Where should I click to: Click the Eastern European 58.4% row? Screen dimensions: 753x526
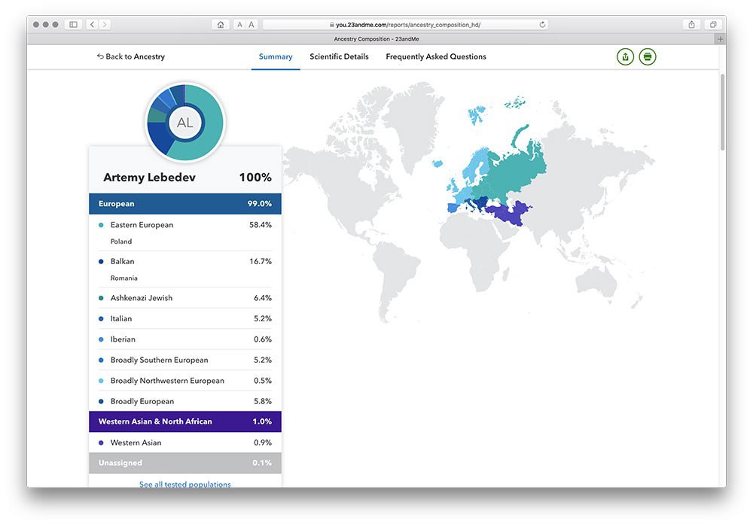(185, 224)
